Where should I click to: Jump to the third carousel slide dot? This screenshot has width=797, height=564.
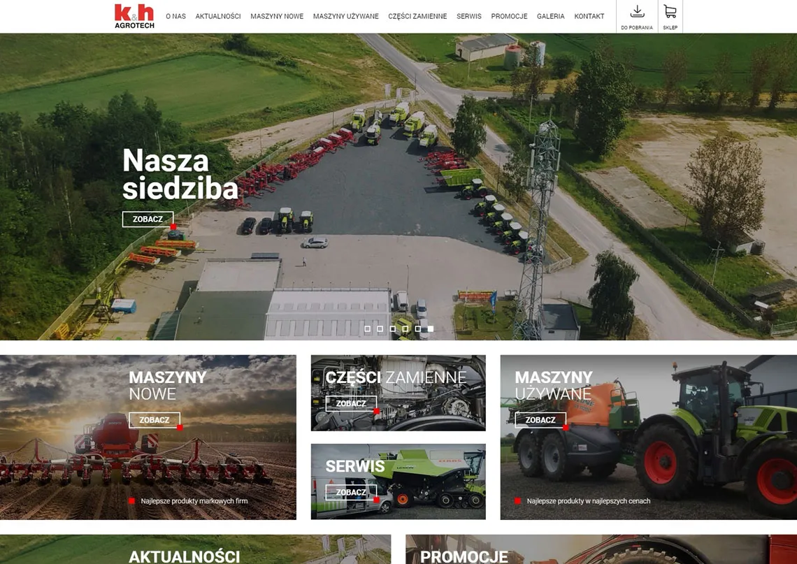[393, 328]
